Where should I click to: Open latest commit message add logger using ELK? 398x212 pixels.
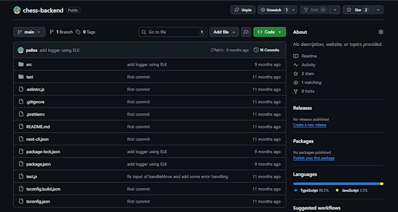coord(60,50)
